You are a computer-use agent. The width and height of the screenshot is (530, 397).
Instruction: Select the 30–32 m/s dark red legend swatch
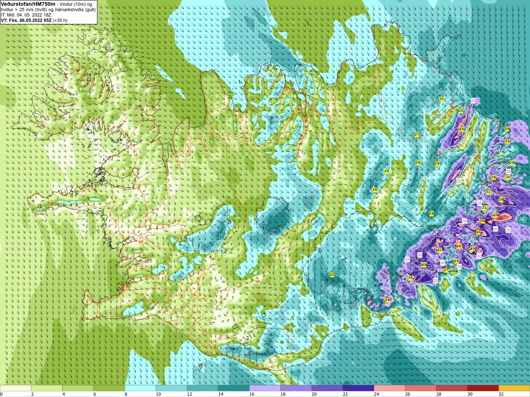(x=483, y=388)
